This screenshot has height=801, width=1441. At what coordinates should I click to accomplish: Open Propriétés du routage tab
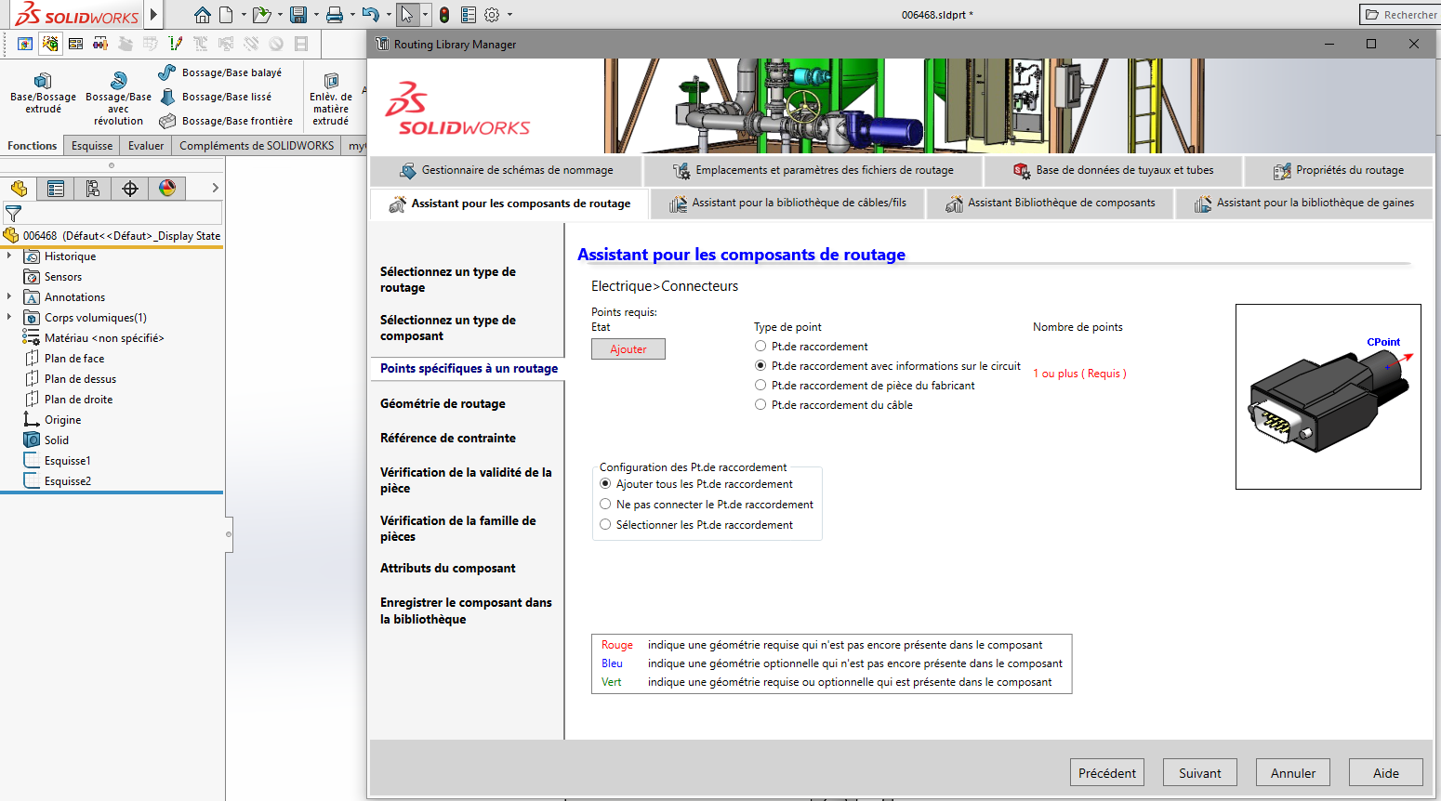pyautogui.click(x=1338, y=170)
